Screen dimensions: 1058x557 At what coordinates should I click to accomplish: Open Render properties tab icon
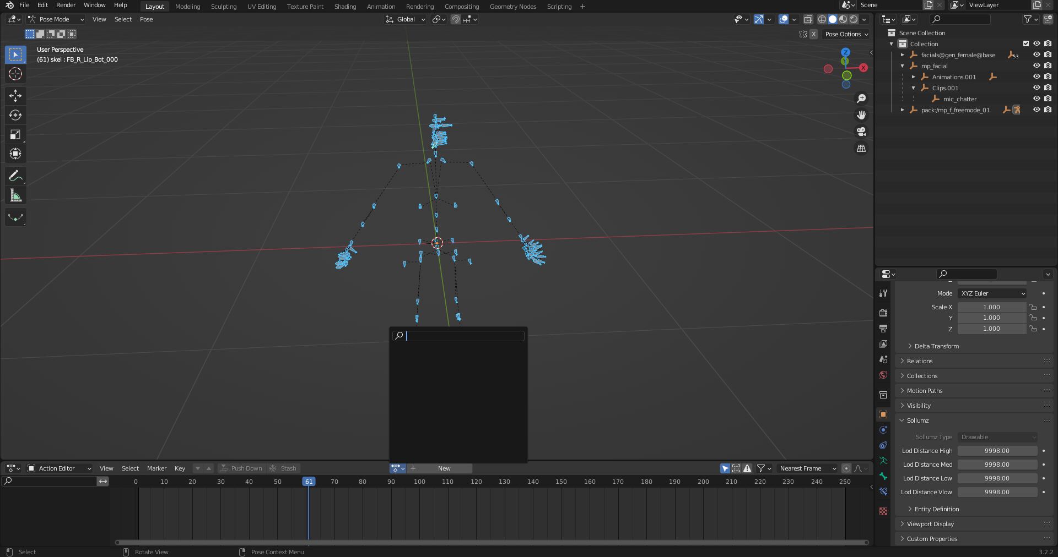point(883,313)
